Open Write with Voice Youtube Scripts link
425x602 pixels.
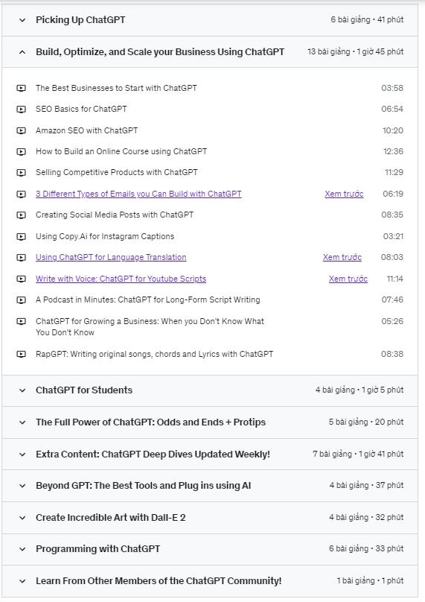coord(121,279)
